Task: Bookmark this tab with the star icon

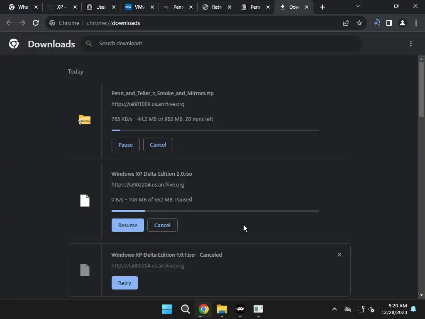Action: coord(359,23)
